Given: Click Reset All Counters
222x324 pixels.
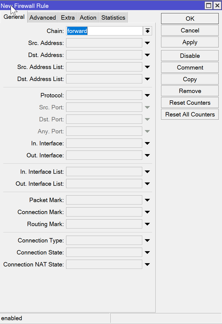Looking at the screenshot, I should click(190, 114).
